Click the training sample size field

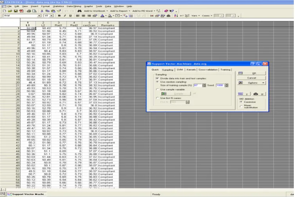[x=198, y=86]
